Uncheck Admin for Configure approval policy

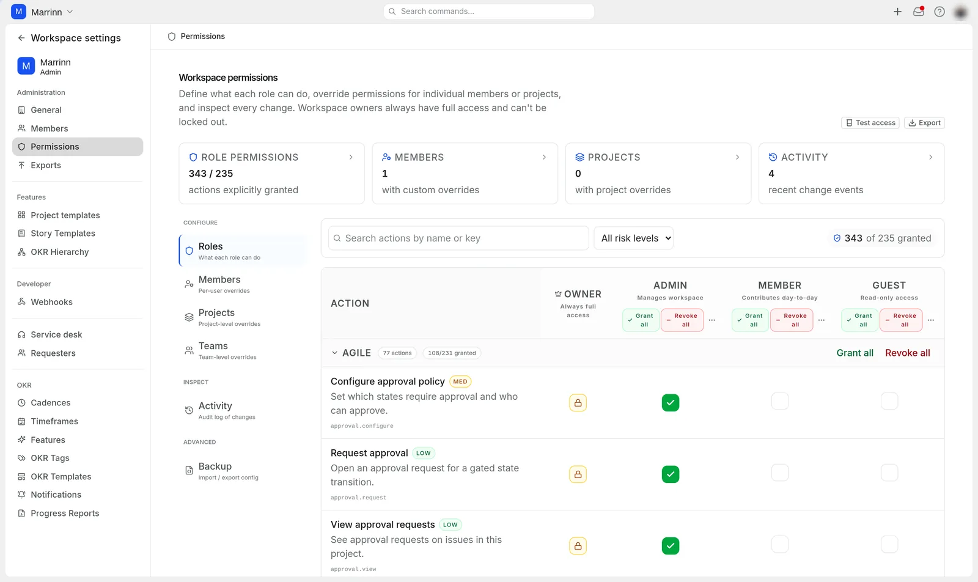click(671, 403)
